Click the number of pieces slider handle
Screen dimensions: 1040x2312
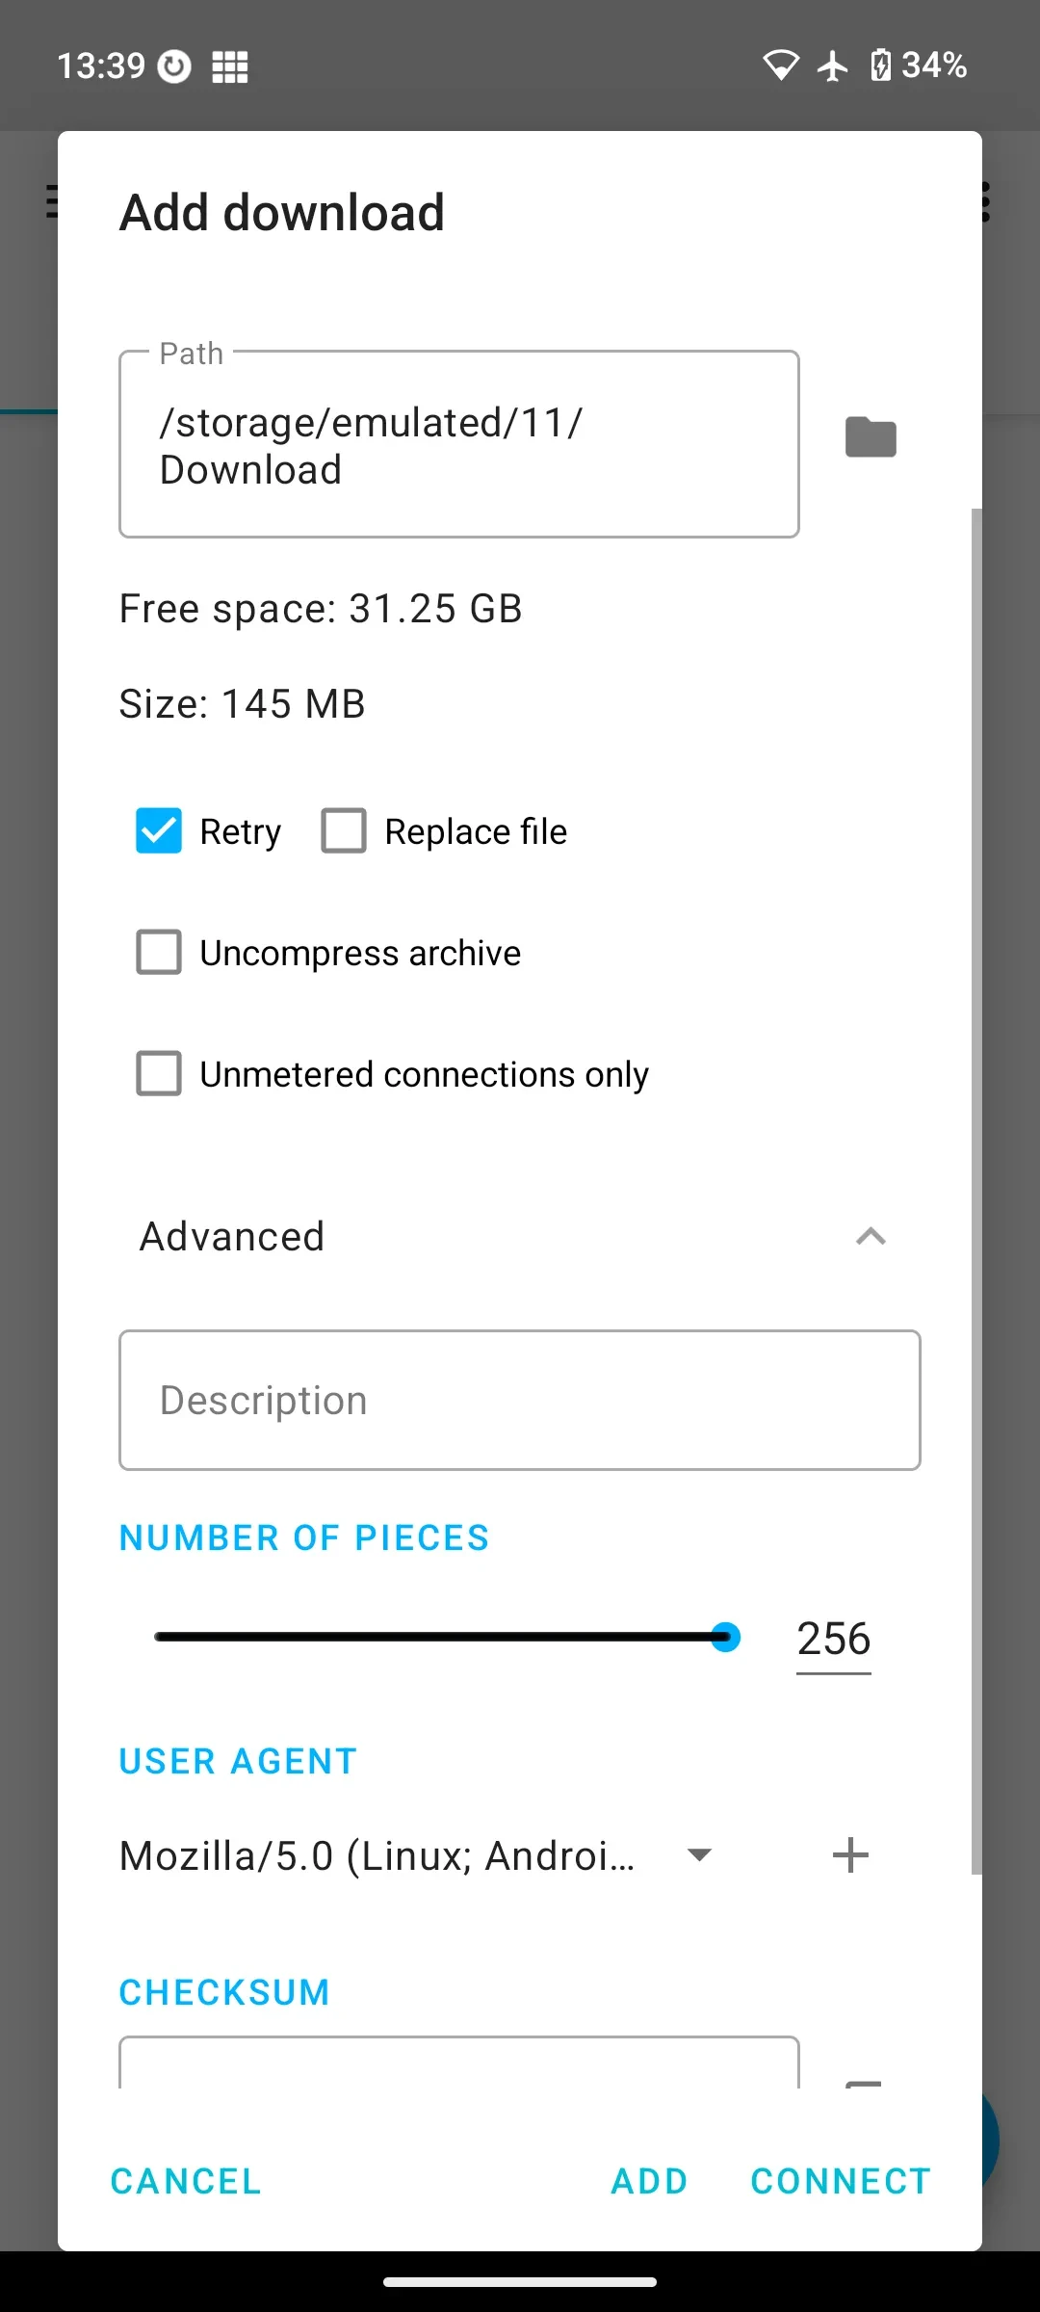[x=725, y=1637]
